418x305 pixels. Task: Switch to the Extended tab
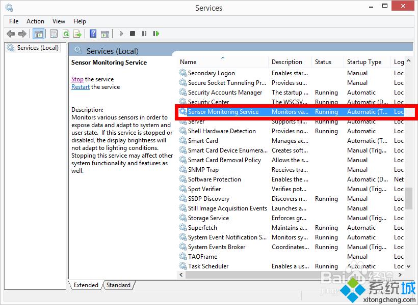coord(86,285)
